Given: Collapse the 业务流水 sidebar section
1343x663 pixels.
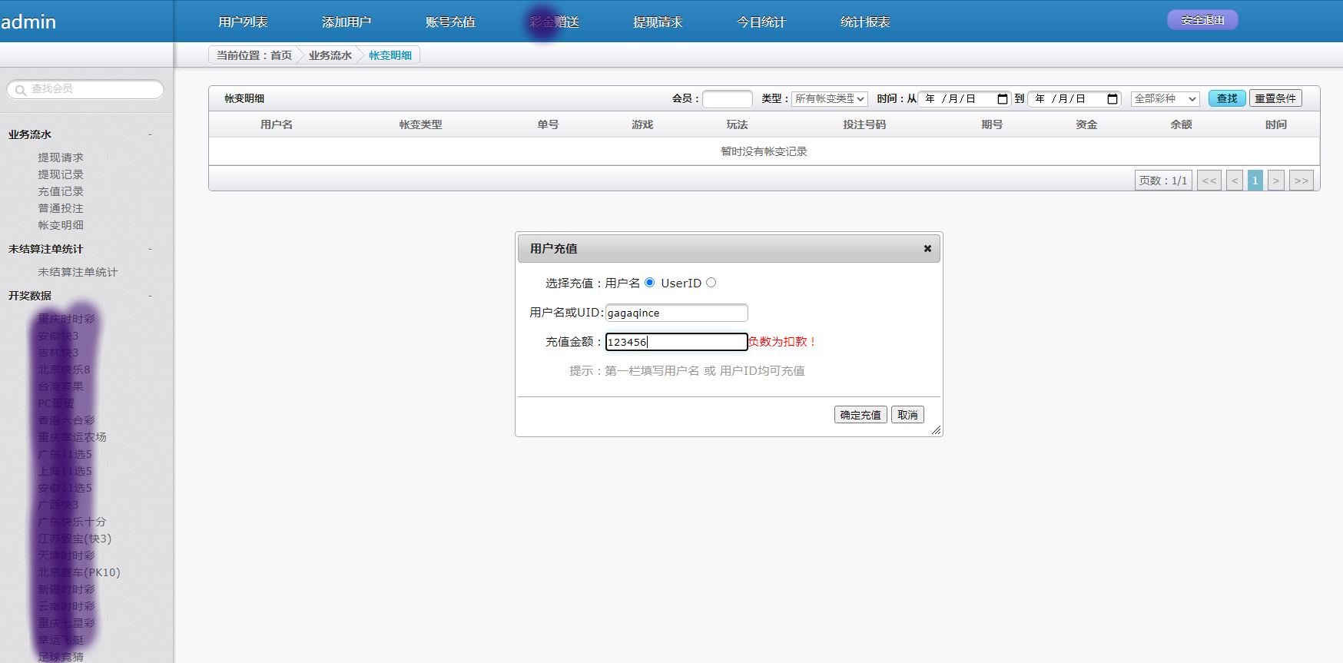Looking at the screenshot, I should 150,134.
